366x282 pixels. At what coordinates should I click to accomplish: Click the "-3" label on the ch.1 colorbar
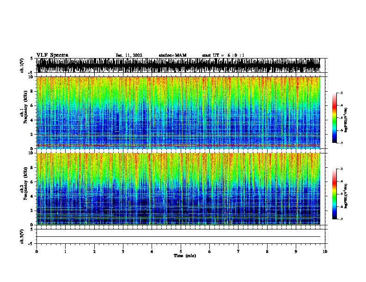(x=341, y=93)
